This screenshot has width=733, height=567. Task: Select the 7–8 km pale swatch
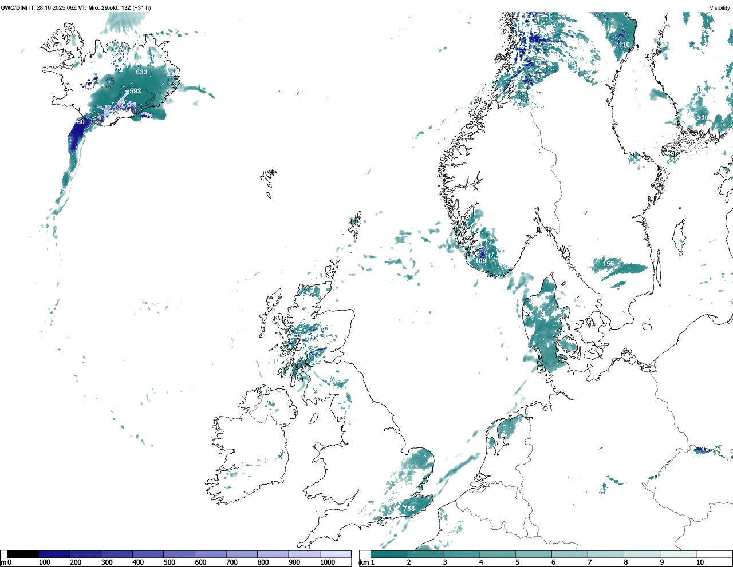point(605,554)
